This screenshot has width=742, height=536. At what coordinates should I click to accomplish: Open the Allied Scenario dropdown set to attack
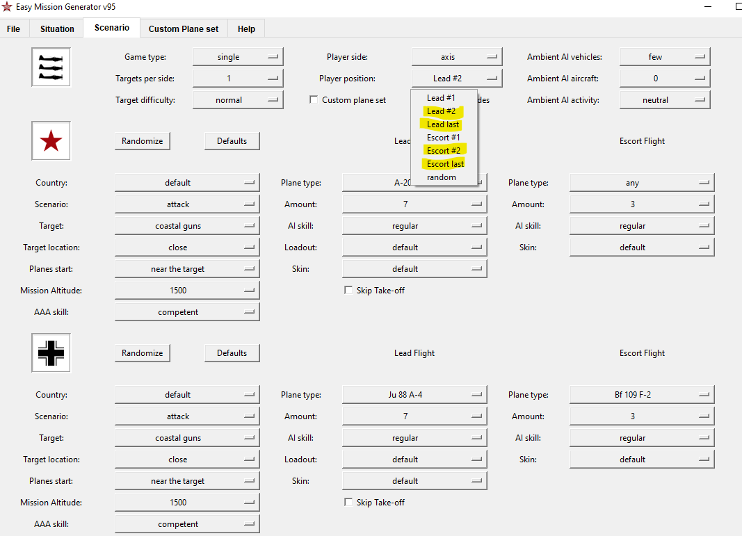(x=187, y=204)
